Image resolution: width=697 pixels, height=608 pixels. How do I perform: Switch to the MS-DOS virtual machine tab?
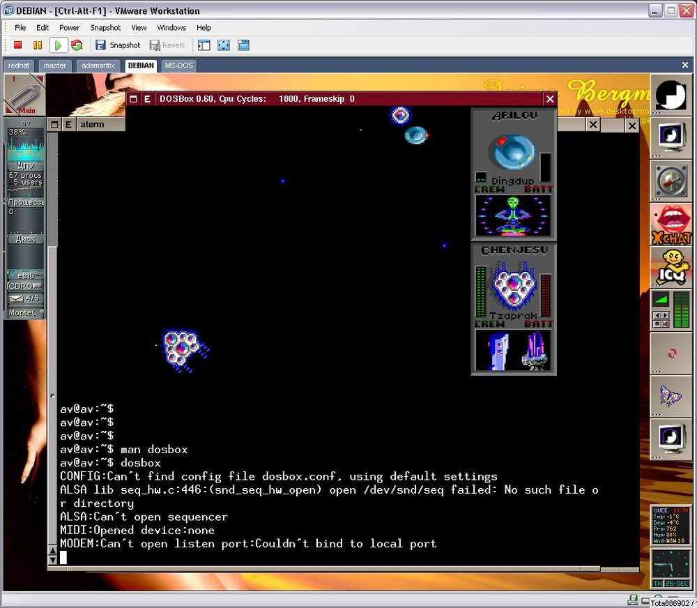click(178, 66)
